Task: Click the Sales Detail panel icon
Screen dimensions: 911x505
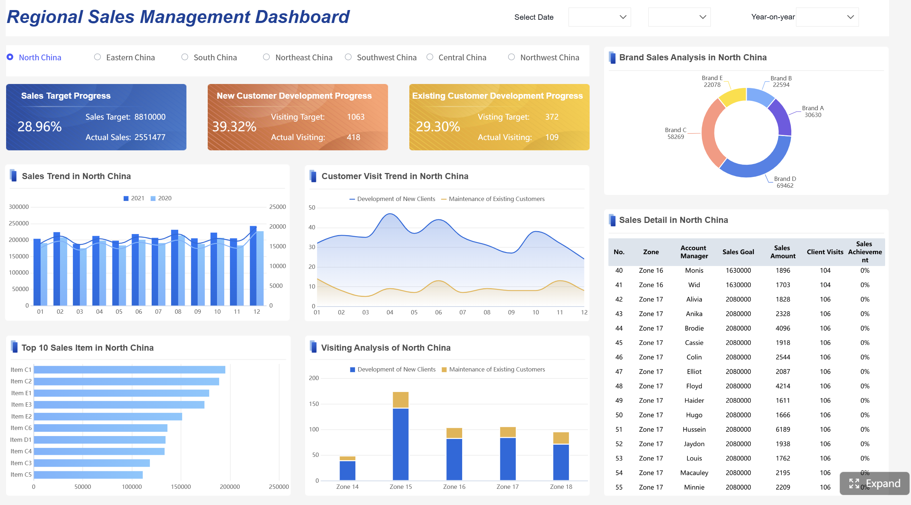Action: tap(612, 220)
